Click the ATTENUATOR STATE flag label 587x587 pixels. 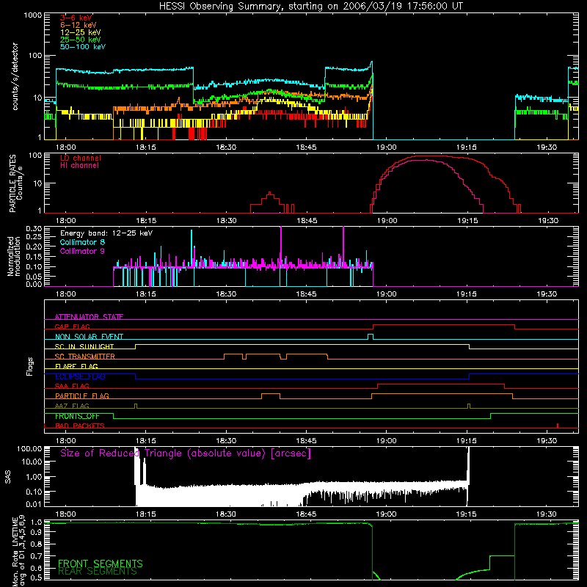tap(89, 317)
